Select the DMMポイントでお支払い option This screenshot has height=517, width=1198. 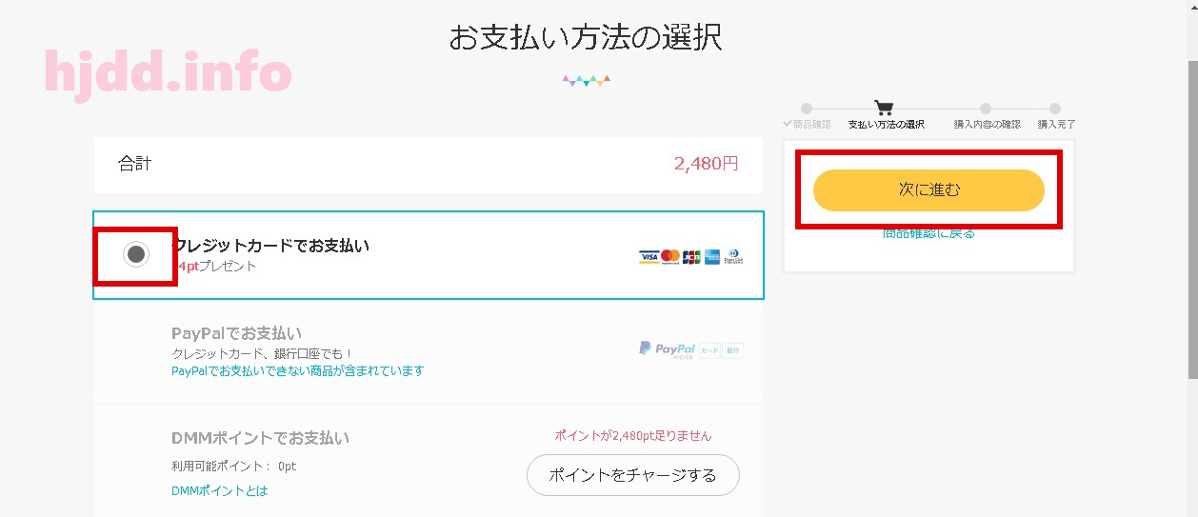429,461
